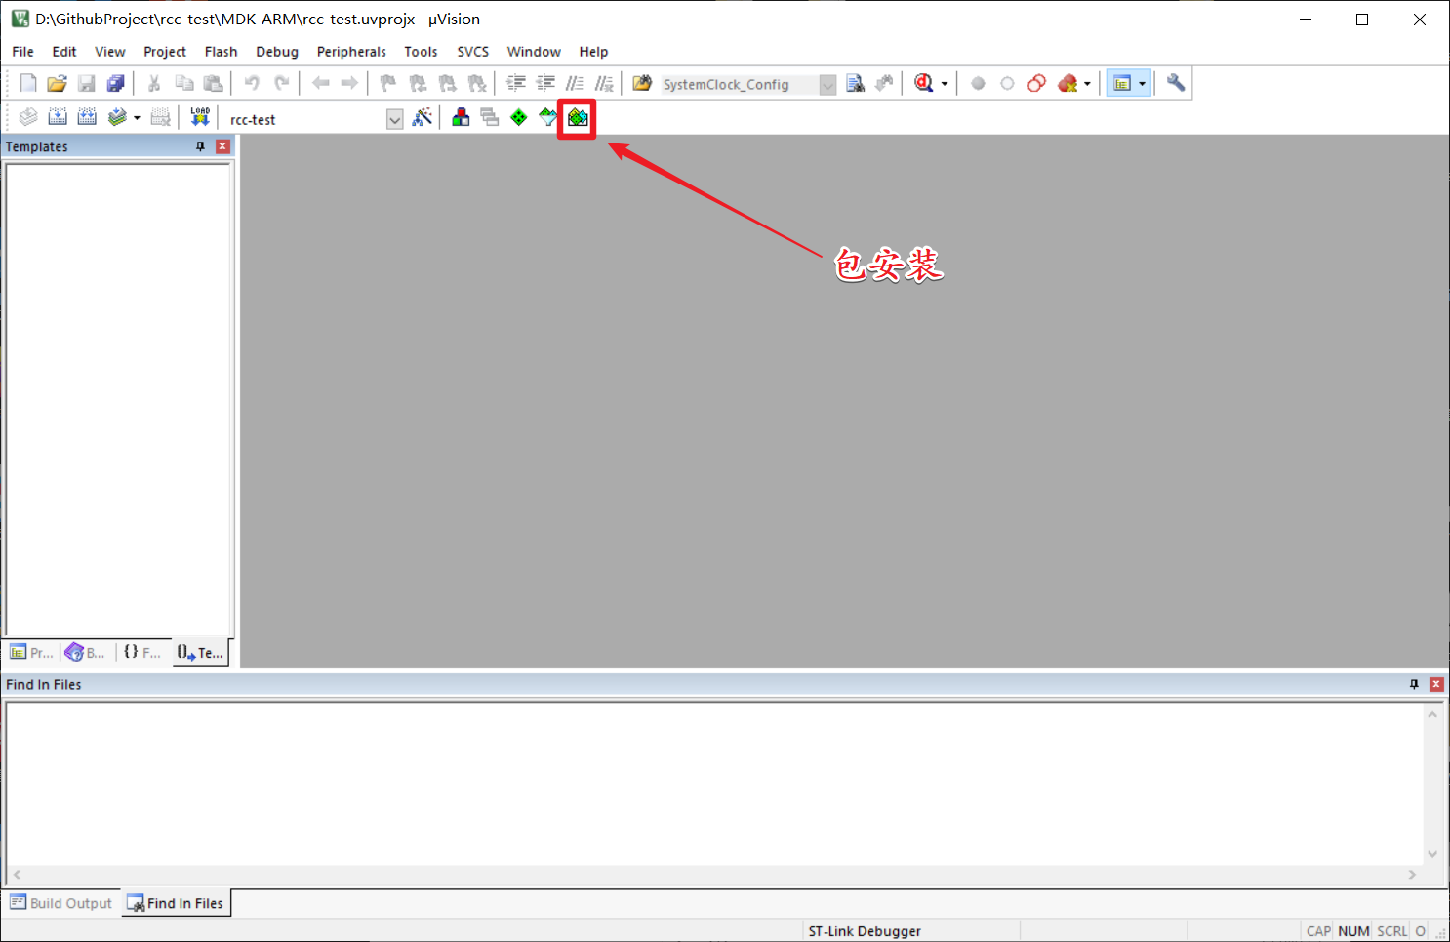Viewport: 1450px width, 942px height.
Task: Click the Select Software Packs icon
Action: tap(548, 118)
